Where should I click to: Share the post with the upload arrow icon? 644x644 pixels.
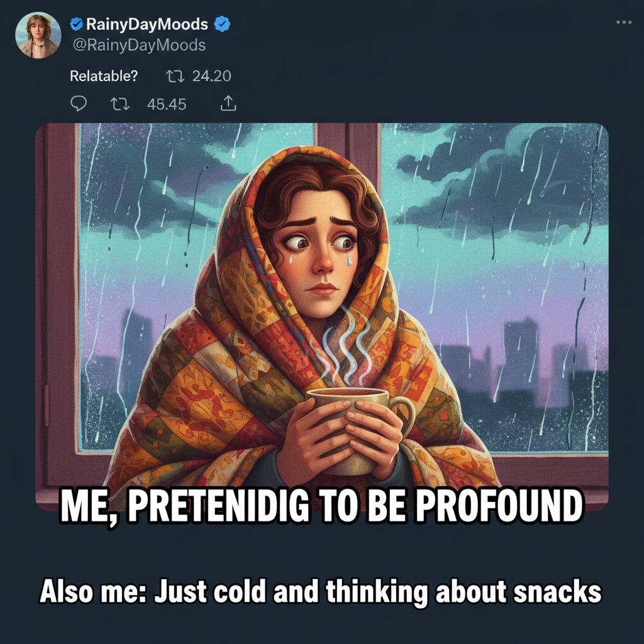click(x=229, y=104)
